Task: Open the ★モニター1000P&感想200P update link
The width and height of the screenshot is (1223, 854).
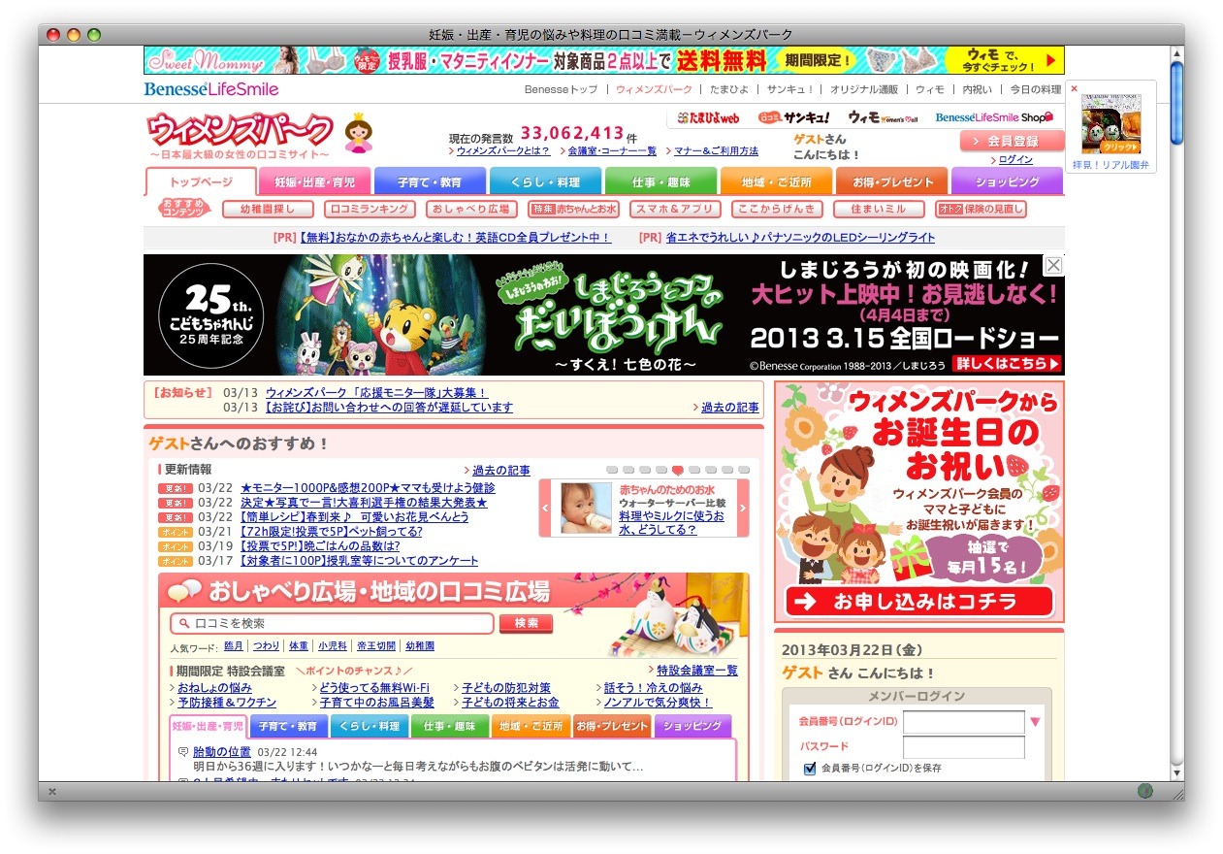Action: point(368,488)
